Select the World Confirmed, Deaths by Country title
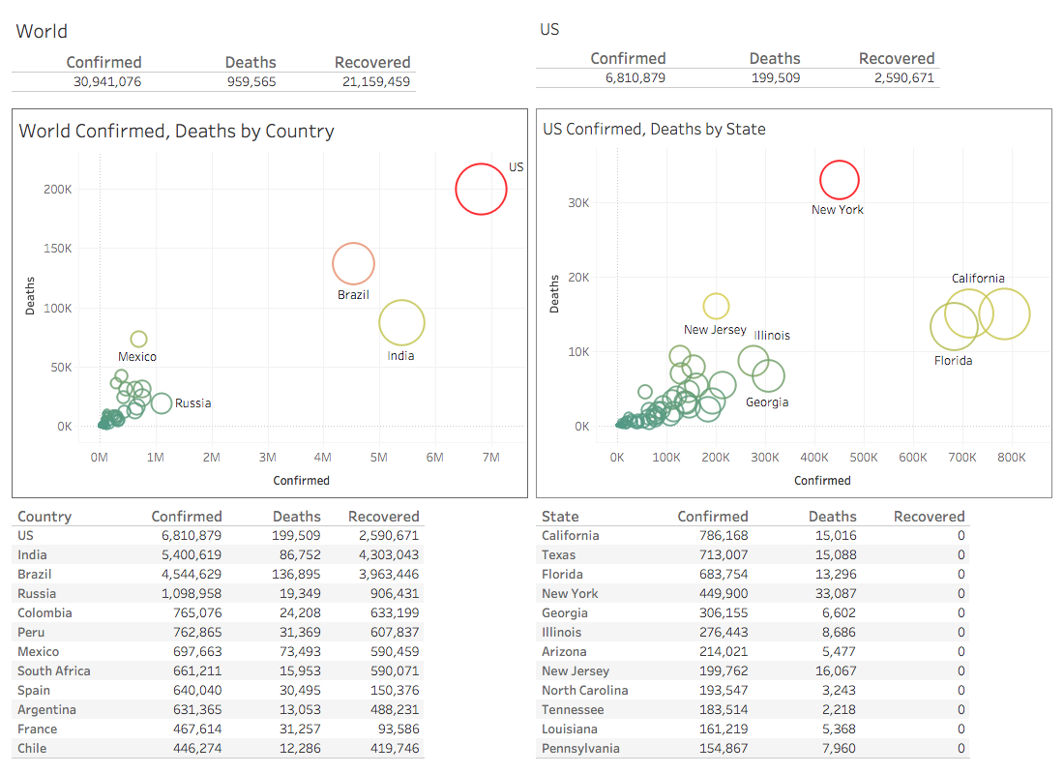 (177, 132)
